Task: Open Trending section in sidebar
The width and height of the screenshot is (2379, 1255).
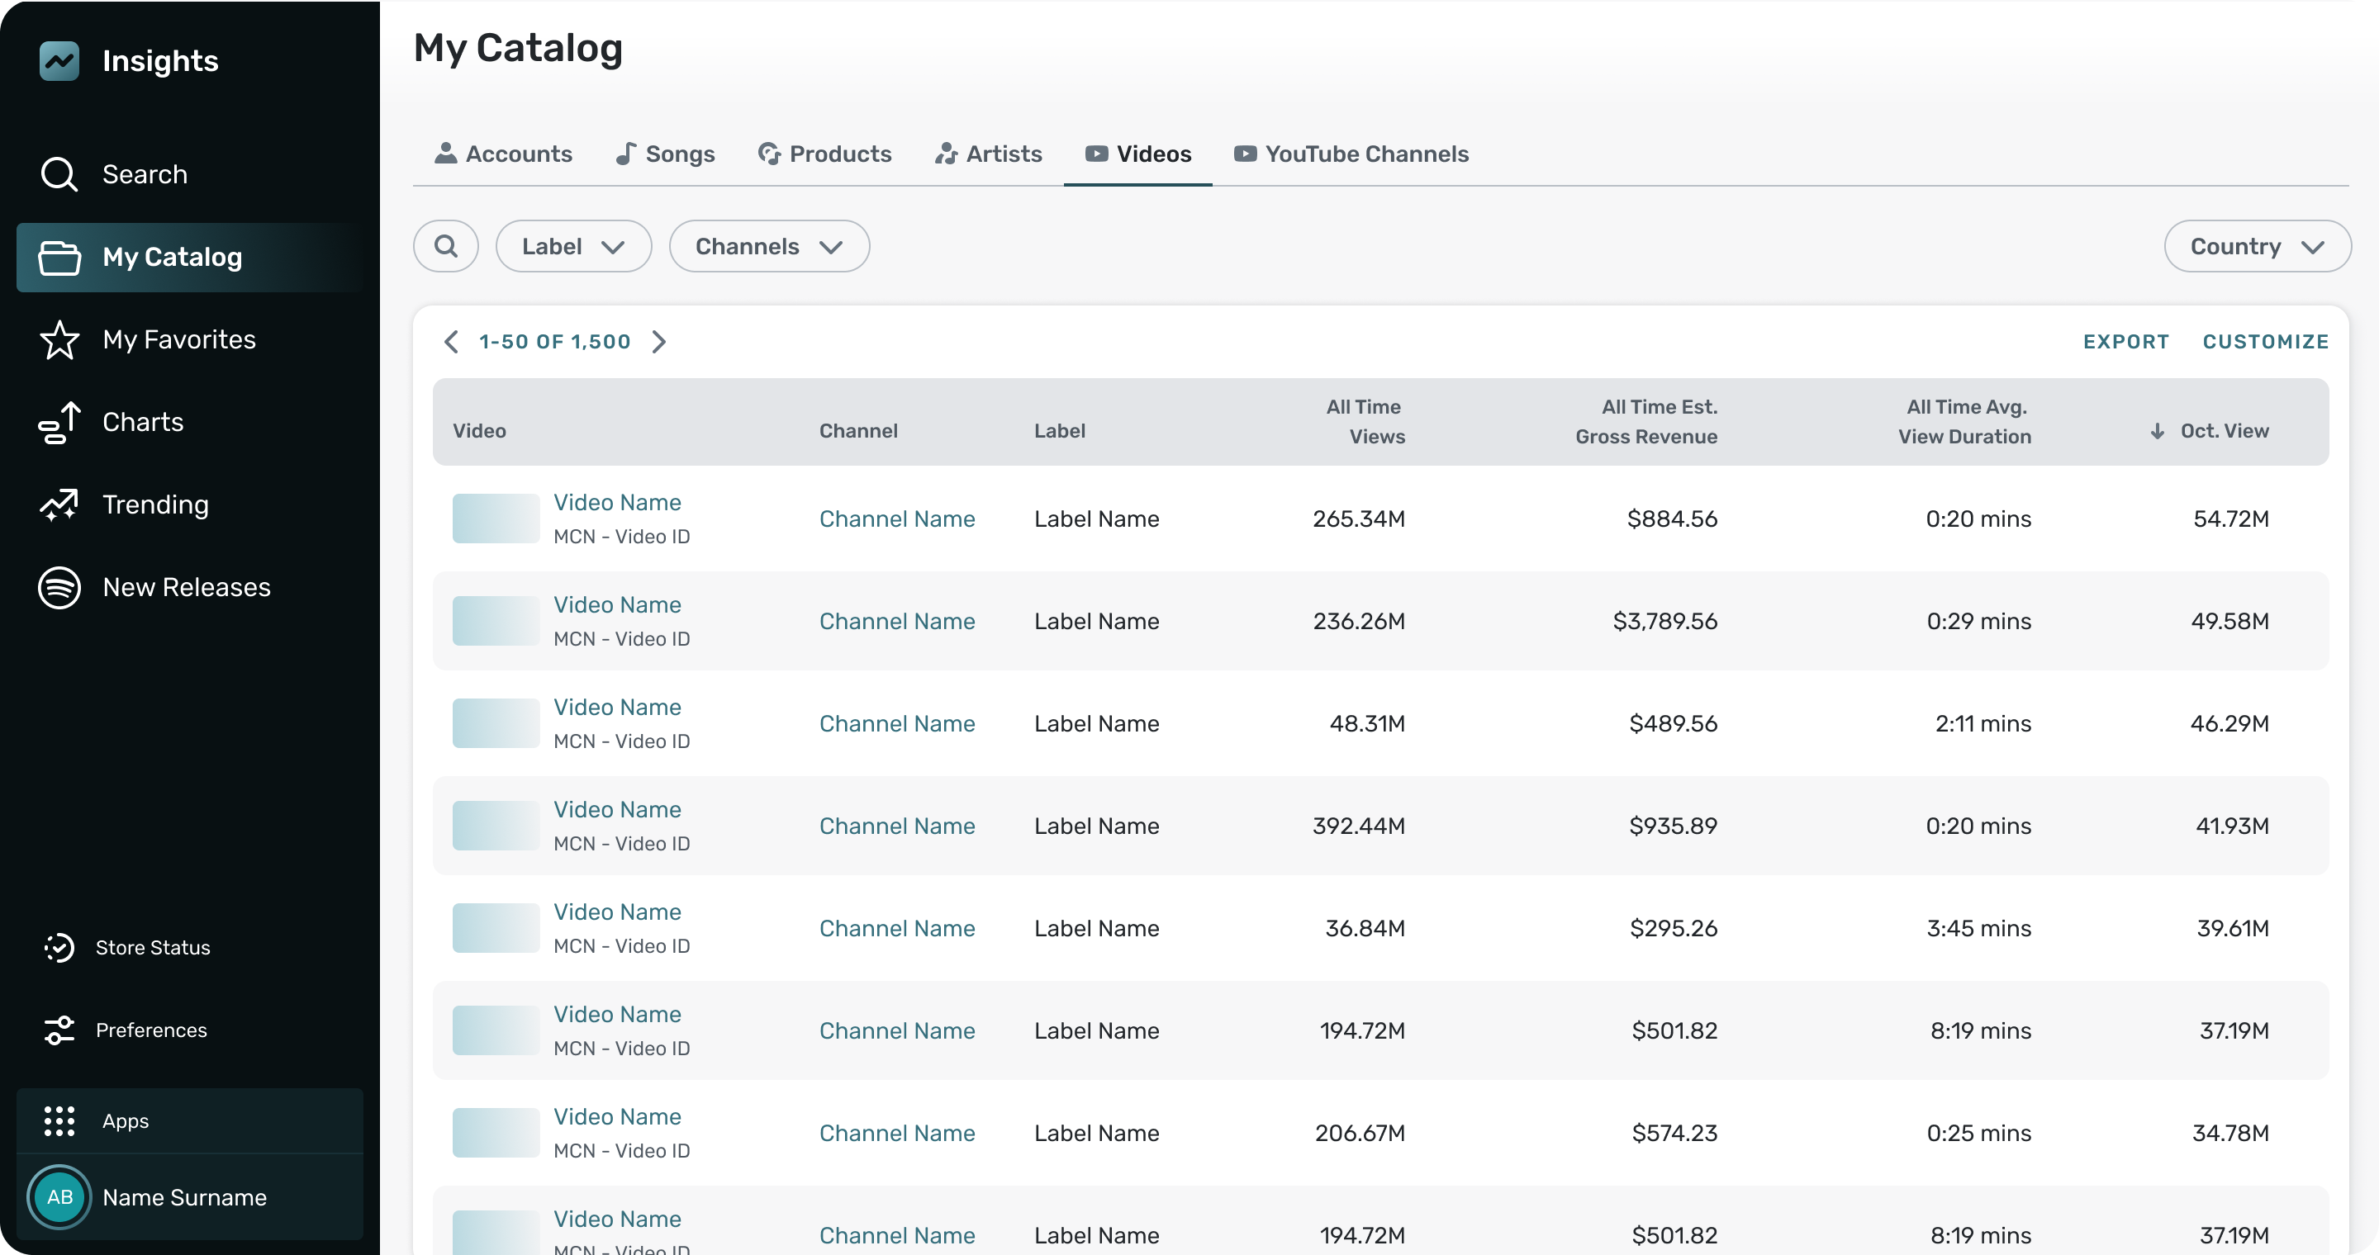Action: tap(155, 504)
